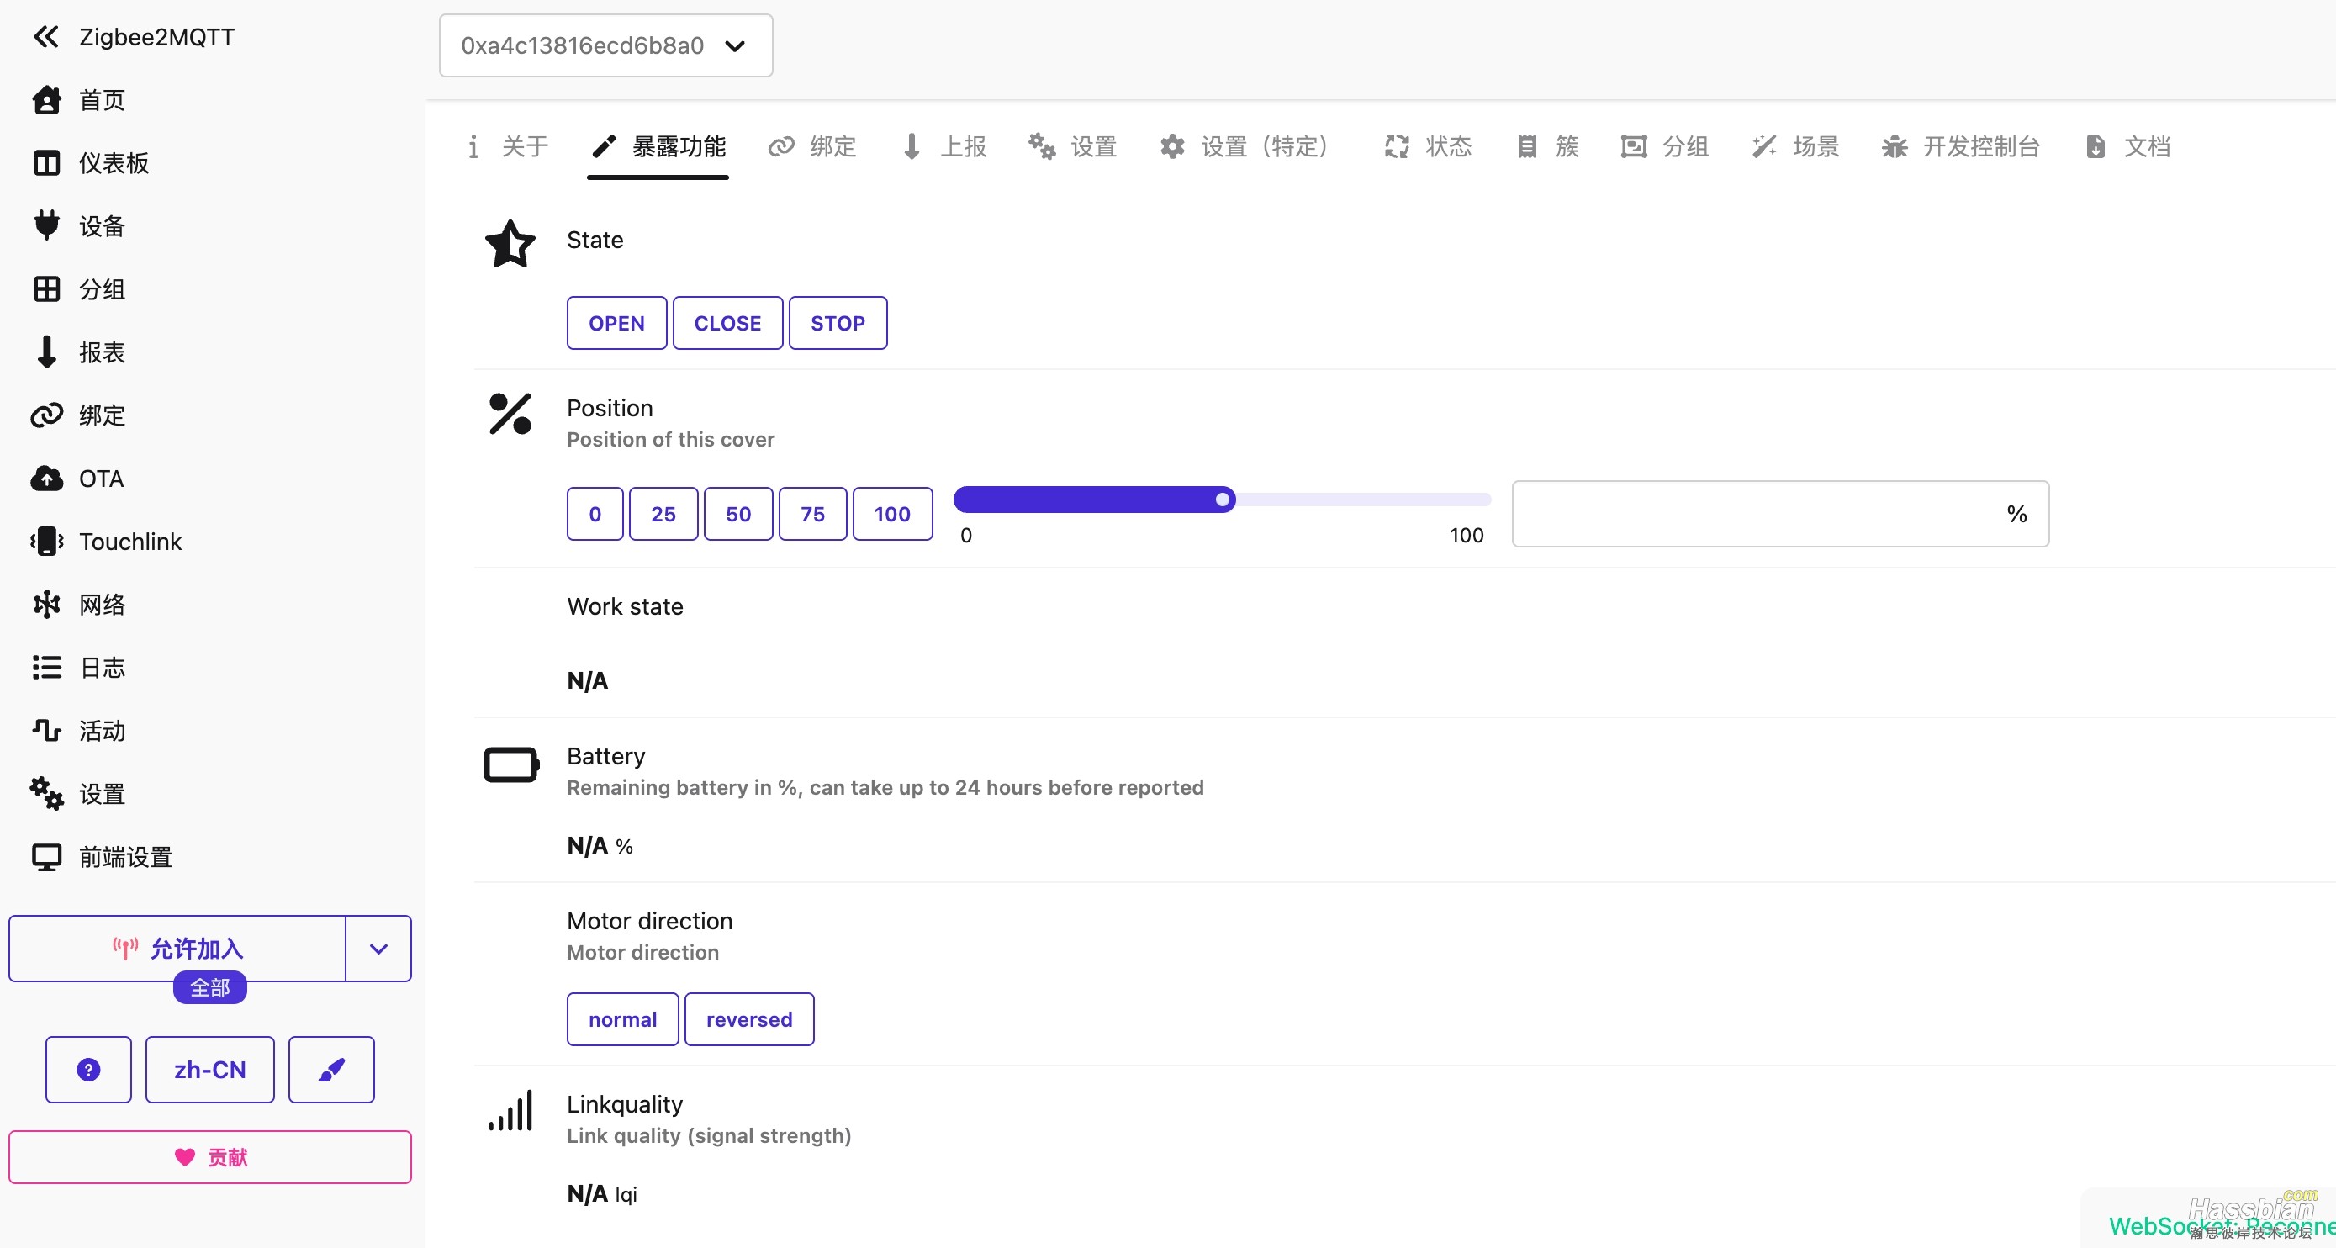This screenshot has width=2336, height=1248.
Task: Go to network map icon 网络
Action: [x=47, y=605]
